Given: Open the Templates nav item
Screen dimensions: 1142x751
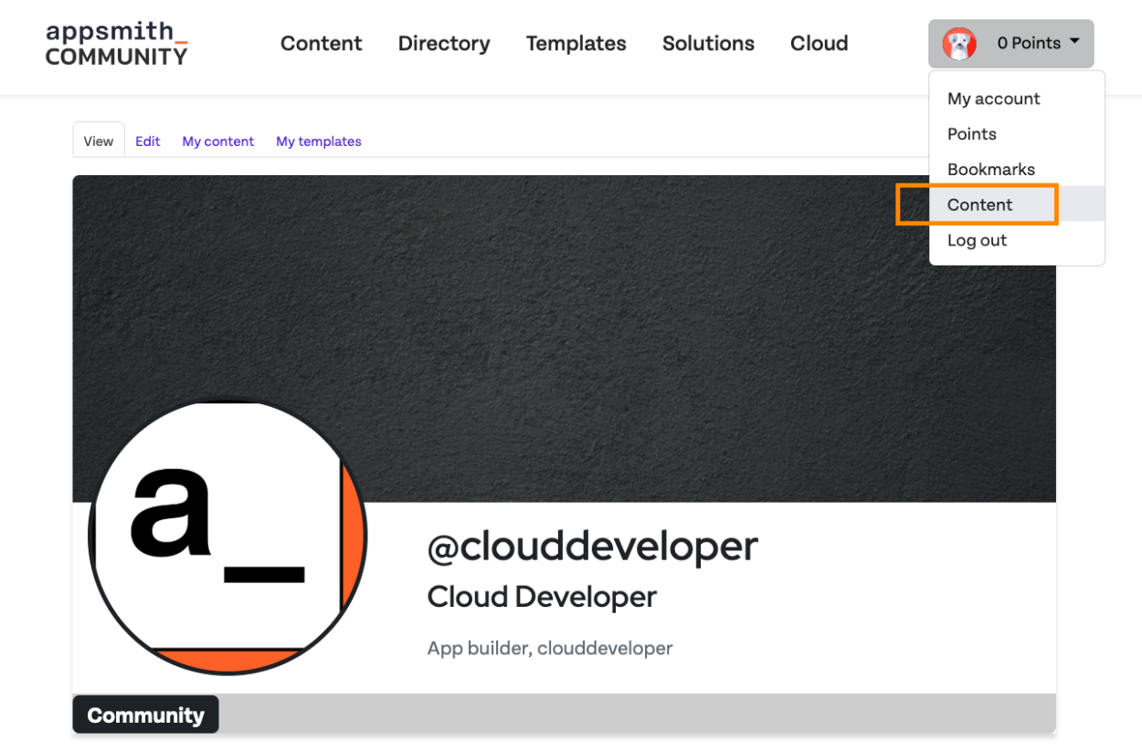Looking at the screenshot, I should pos(576,43).
